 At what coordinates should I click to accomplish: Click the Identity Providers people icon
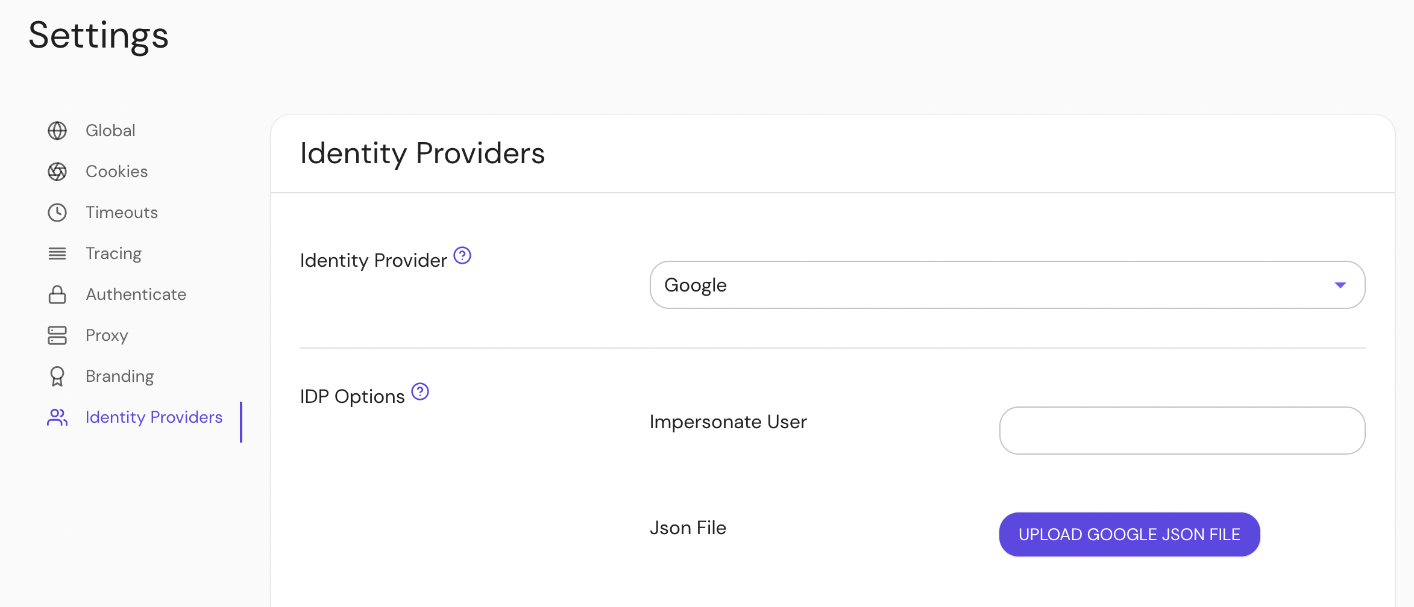click(57, 417)
